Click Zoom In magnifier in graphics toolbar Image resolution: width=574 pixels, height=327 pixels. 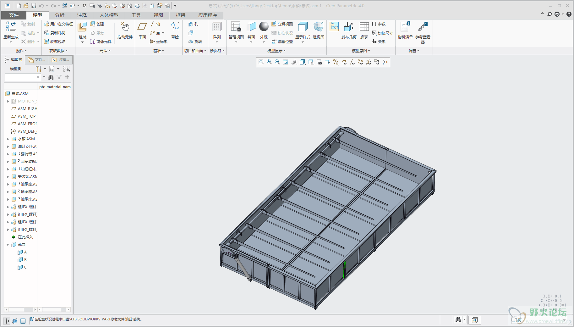point(269,62)
